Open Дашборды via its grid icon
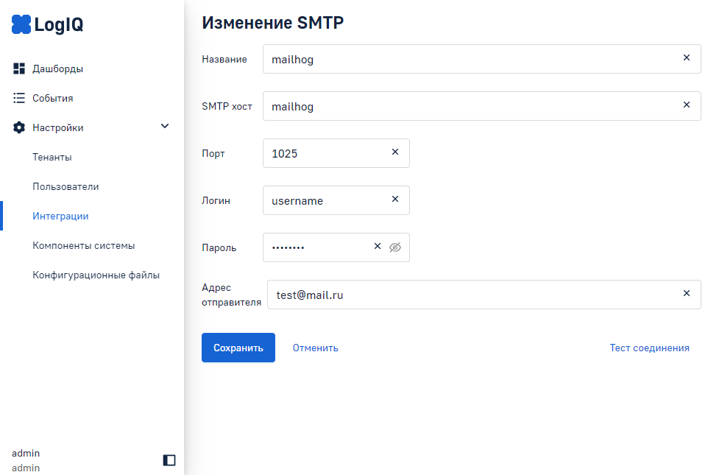This screenshot has width=722, height=475. point(19,68)
